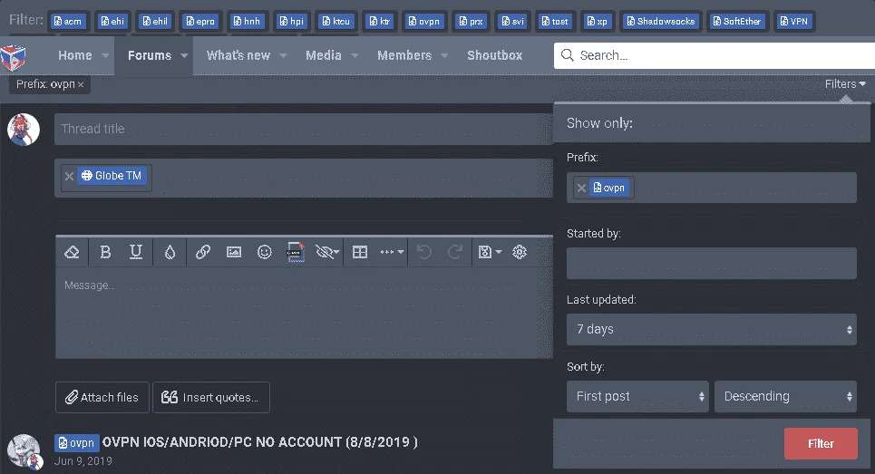Image resolution: width=875 pixels, height=474 pixels.
Task: Open the text color droplet tool
Action: pos(170,252)
